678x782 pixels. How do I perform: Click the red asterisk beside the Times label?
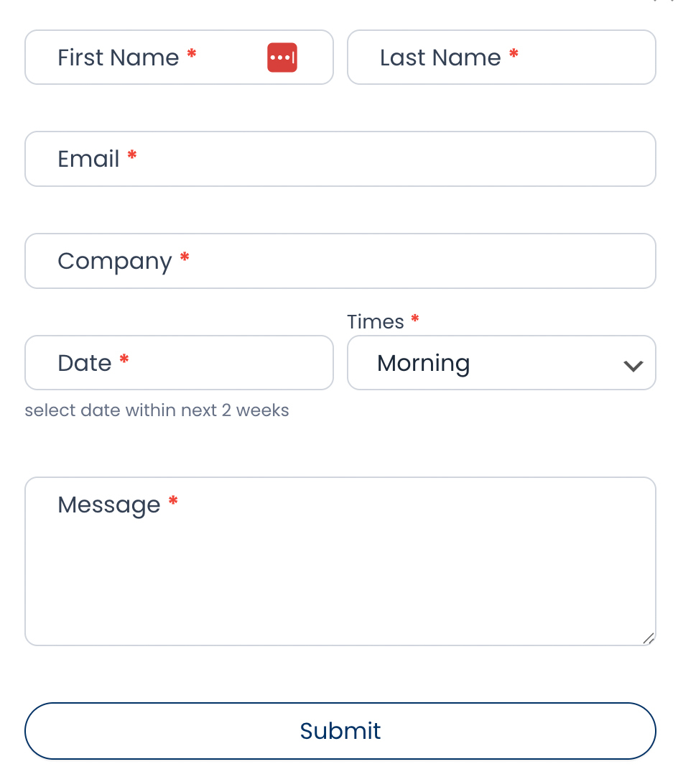pyautogui.click(x=415, y=318)
